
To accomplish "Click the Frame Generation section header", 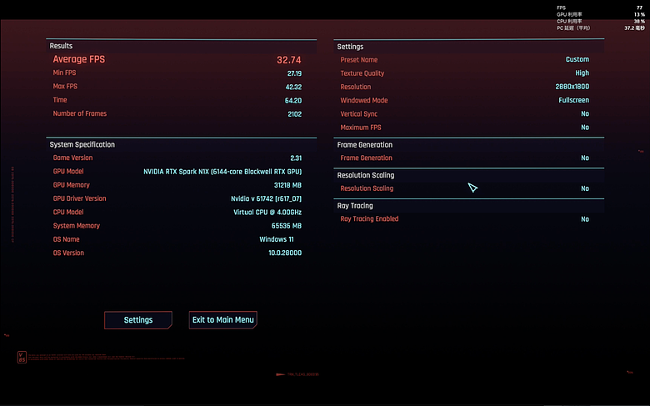I will 365,145.
